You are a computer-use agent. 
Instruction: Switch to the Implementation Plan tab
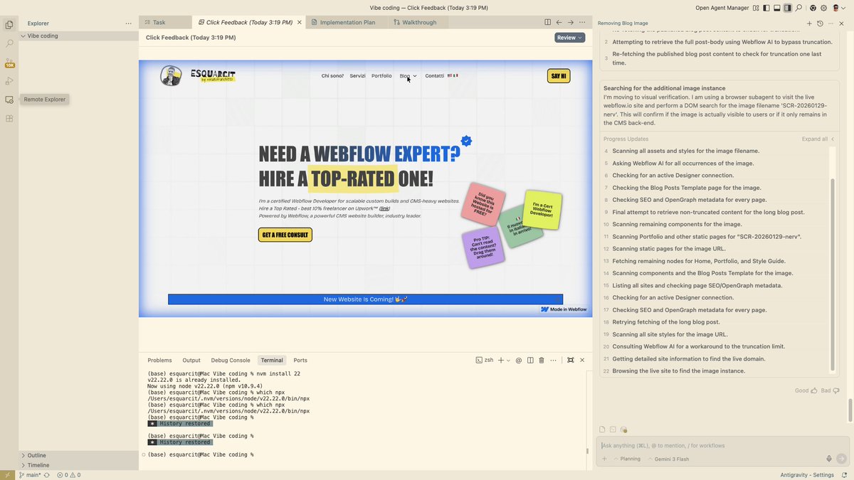[x=347, y=23]
